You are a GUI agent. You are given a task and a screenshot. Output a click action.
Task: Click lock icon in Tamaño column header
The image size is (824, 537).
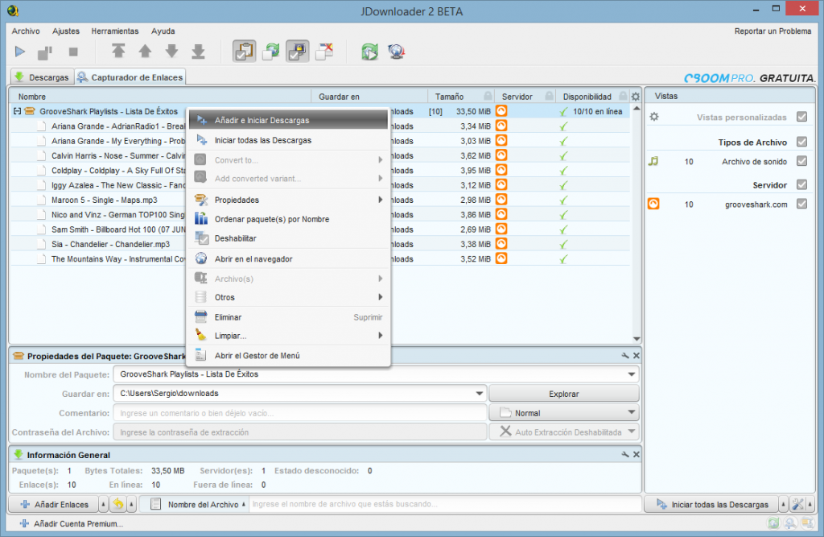pyautogui.click(x=488, y=96)
